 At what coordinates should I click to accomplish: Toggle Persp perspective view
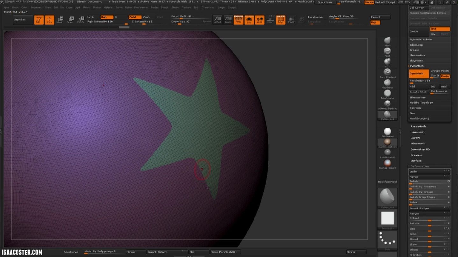(x=239, y=20)
